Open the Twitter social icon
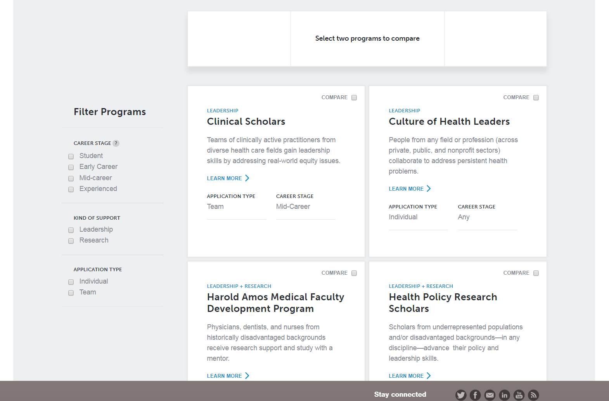The width and height of the screenshot is (609, 401). pyautogui.click(x=461, y=395)
